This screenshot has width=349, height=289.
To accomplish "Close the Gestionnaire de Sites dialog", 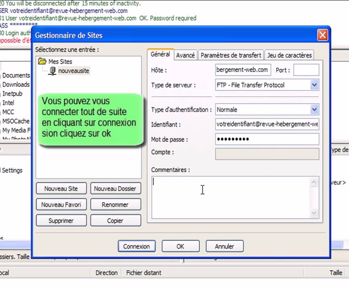I will 322,35.
